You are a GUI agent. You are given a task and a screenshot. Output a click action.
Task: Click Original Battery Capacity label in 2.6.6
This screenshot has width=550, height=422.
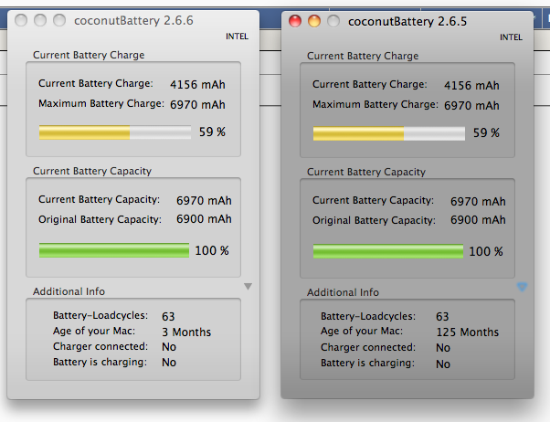click(x=100, y=219)
